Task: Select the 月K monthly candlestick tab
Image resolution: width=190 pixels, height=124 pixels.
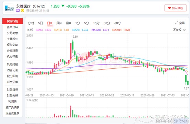Action: (69, 23)
